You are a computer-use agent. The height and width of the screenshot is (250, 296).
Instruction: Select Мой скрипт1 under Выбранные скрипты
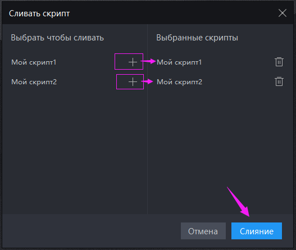(x=179, y=62)
